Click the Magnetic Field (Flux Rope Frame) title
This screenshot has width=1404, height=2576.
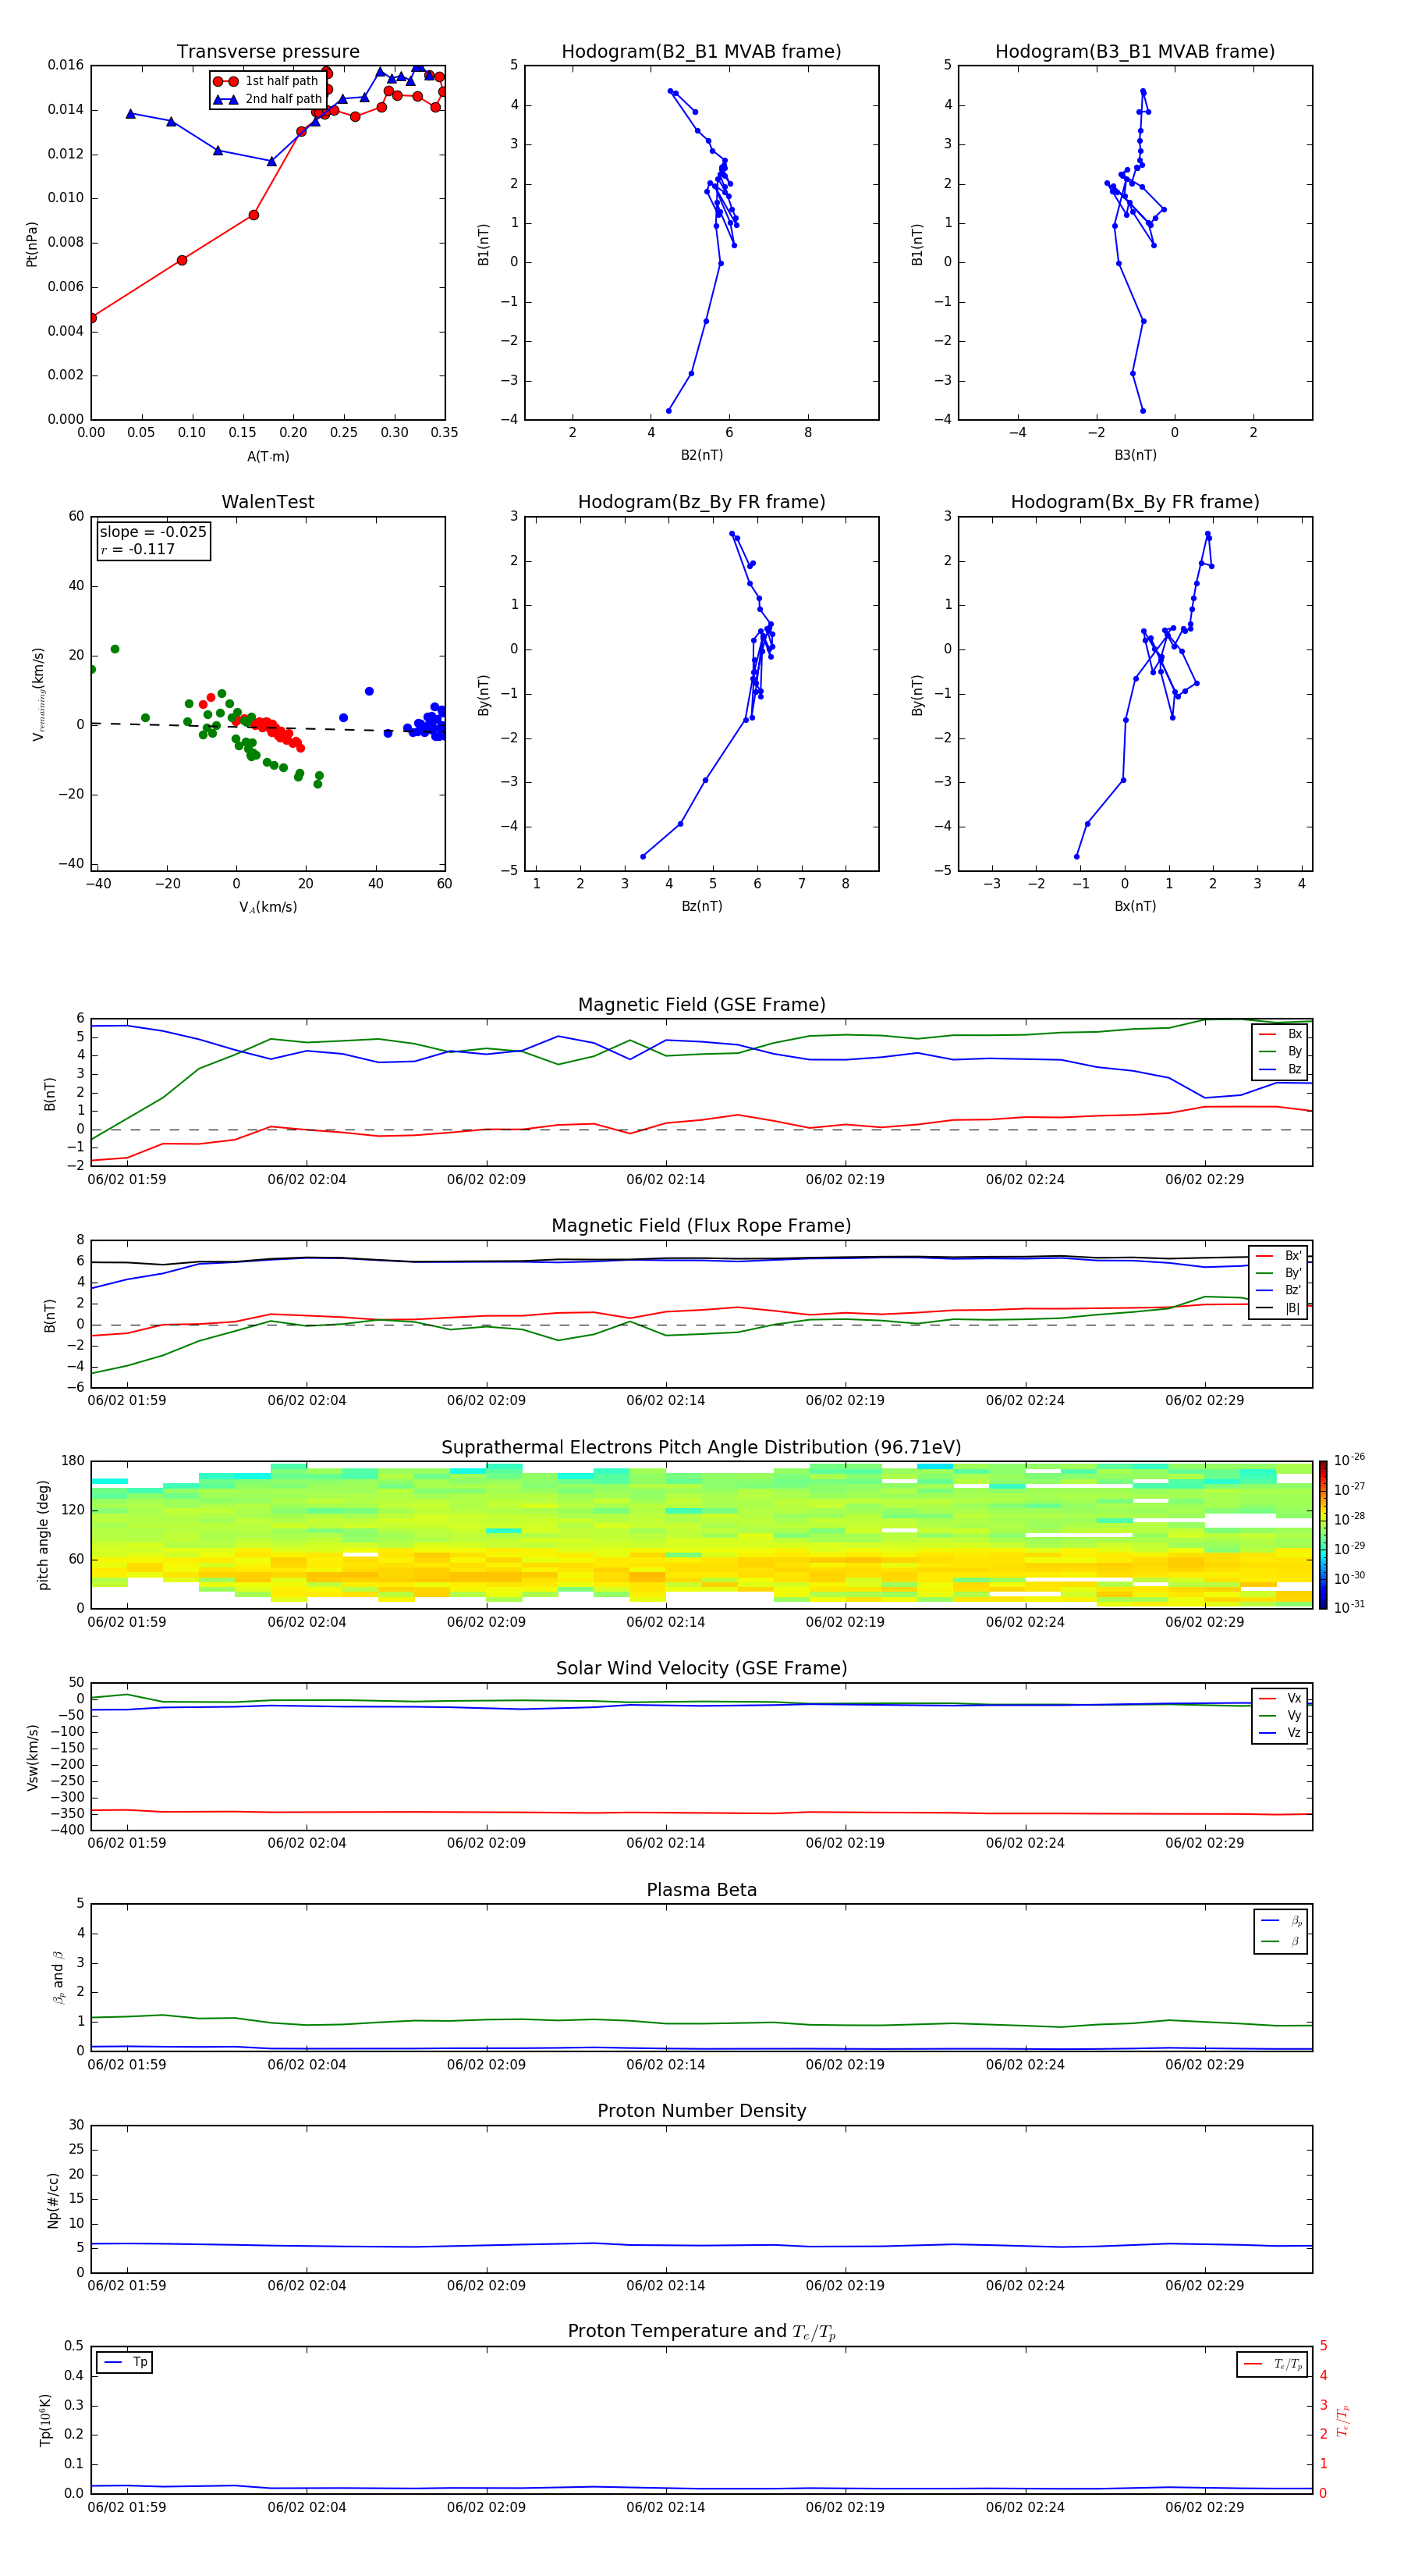pos(701,1226)
